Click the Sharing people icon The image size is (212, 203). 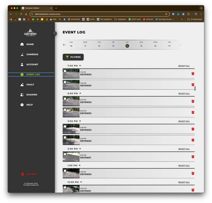tap(22, 95)
